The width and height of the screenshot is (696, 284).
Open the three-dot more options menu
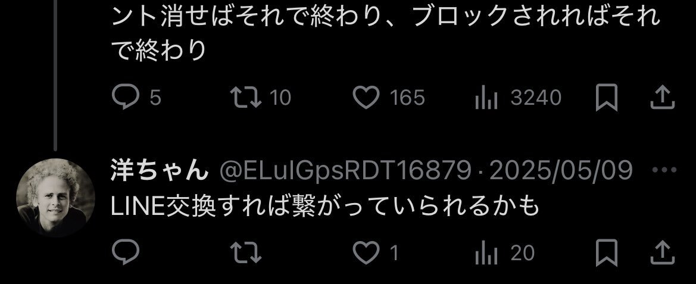click(x=664, y=170)
